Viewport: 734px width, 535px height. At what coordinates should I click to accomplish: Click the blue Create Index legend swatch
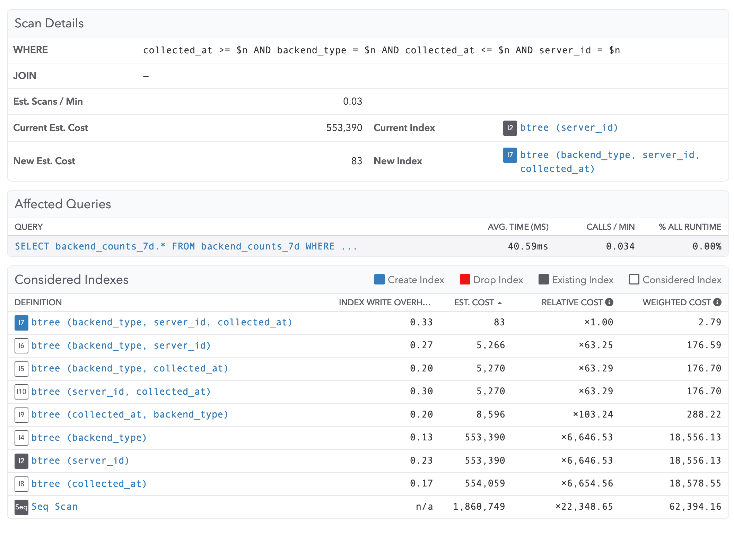379,279
